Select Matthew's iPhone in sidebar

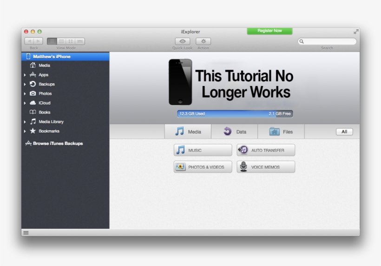coord(66,56)
